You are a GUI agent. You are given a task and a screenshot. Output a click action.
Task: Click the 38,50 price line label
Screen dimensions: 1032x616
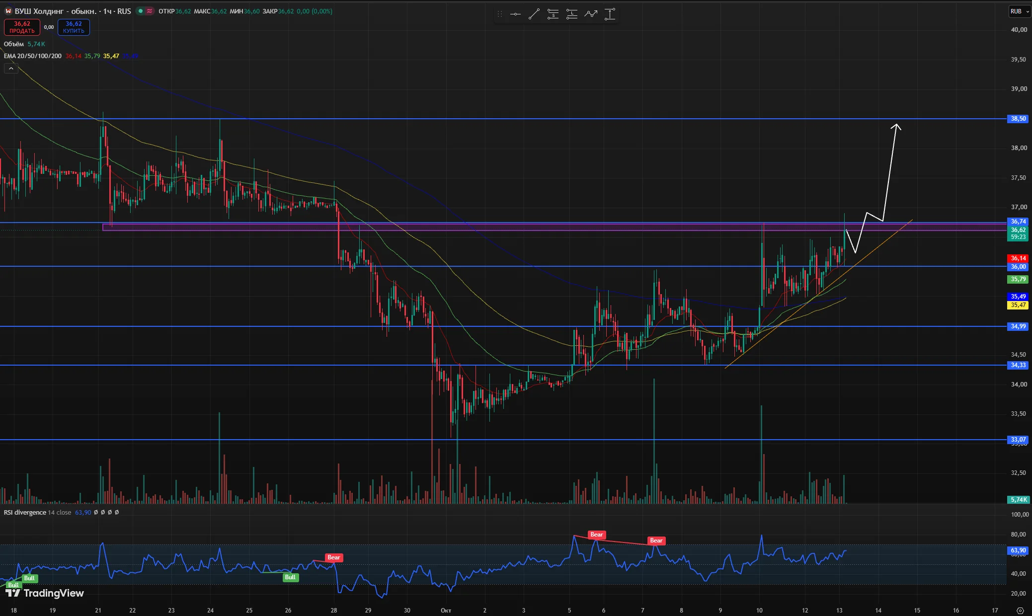(x=1018, y=119)
